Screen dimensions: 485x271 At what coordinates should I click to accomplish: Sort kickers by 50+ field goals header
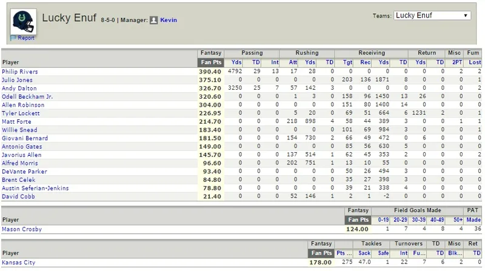click(458, 219)
